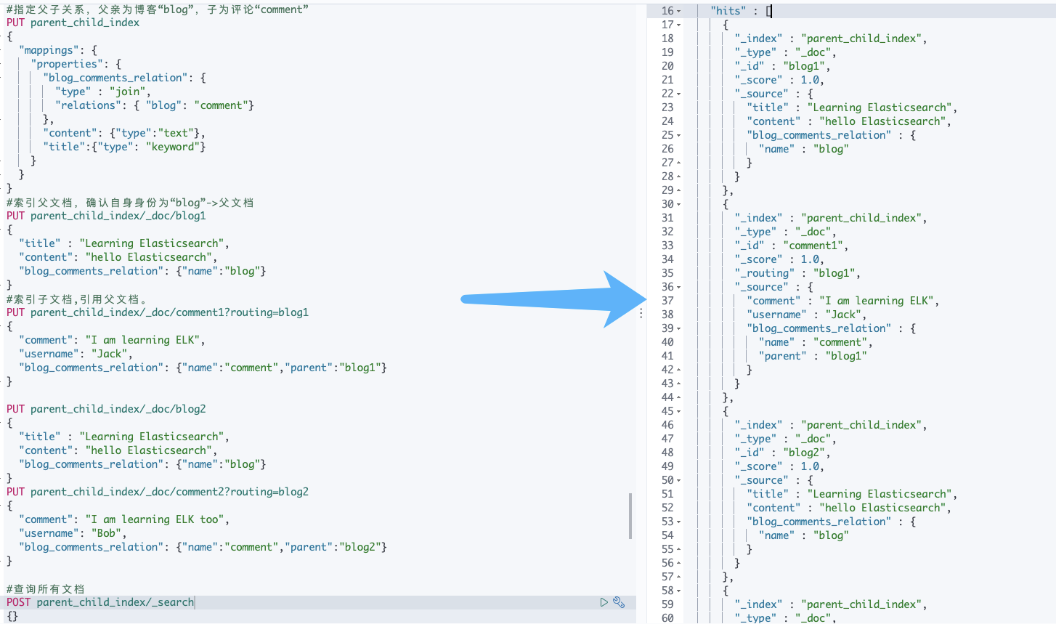
Task: Click fold end marker at line 27
Action: pyautogui.click(x=679, y=163)
